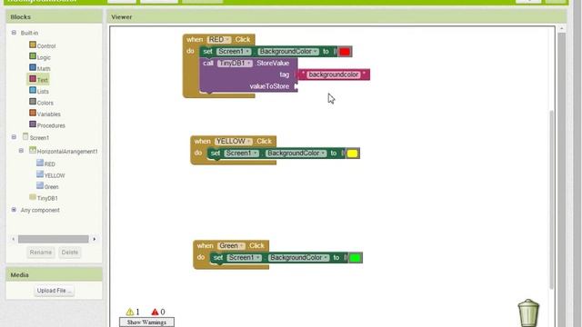The height and width of the screenshot is (327, 582).
Task: Open Green dropdown in the Click event block
Action: [231, 246]
